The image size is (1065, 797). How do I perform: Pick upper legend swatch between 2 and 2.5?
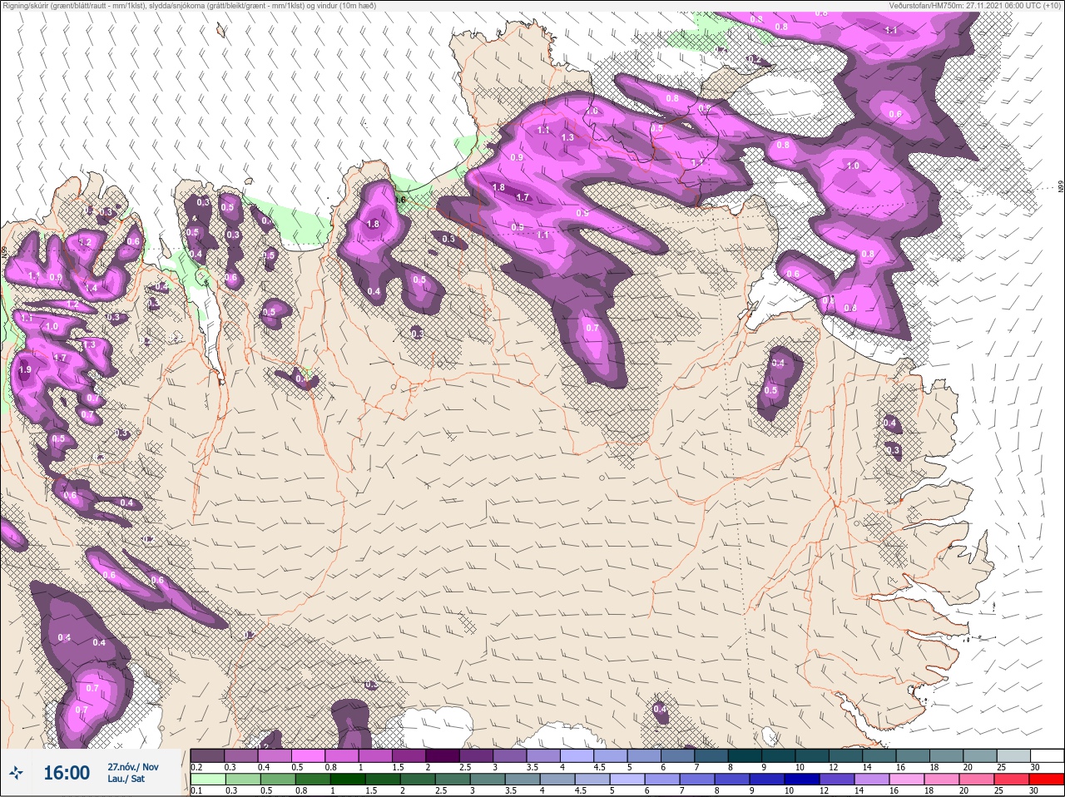(444, 755)
